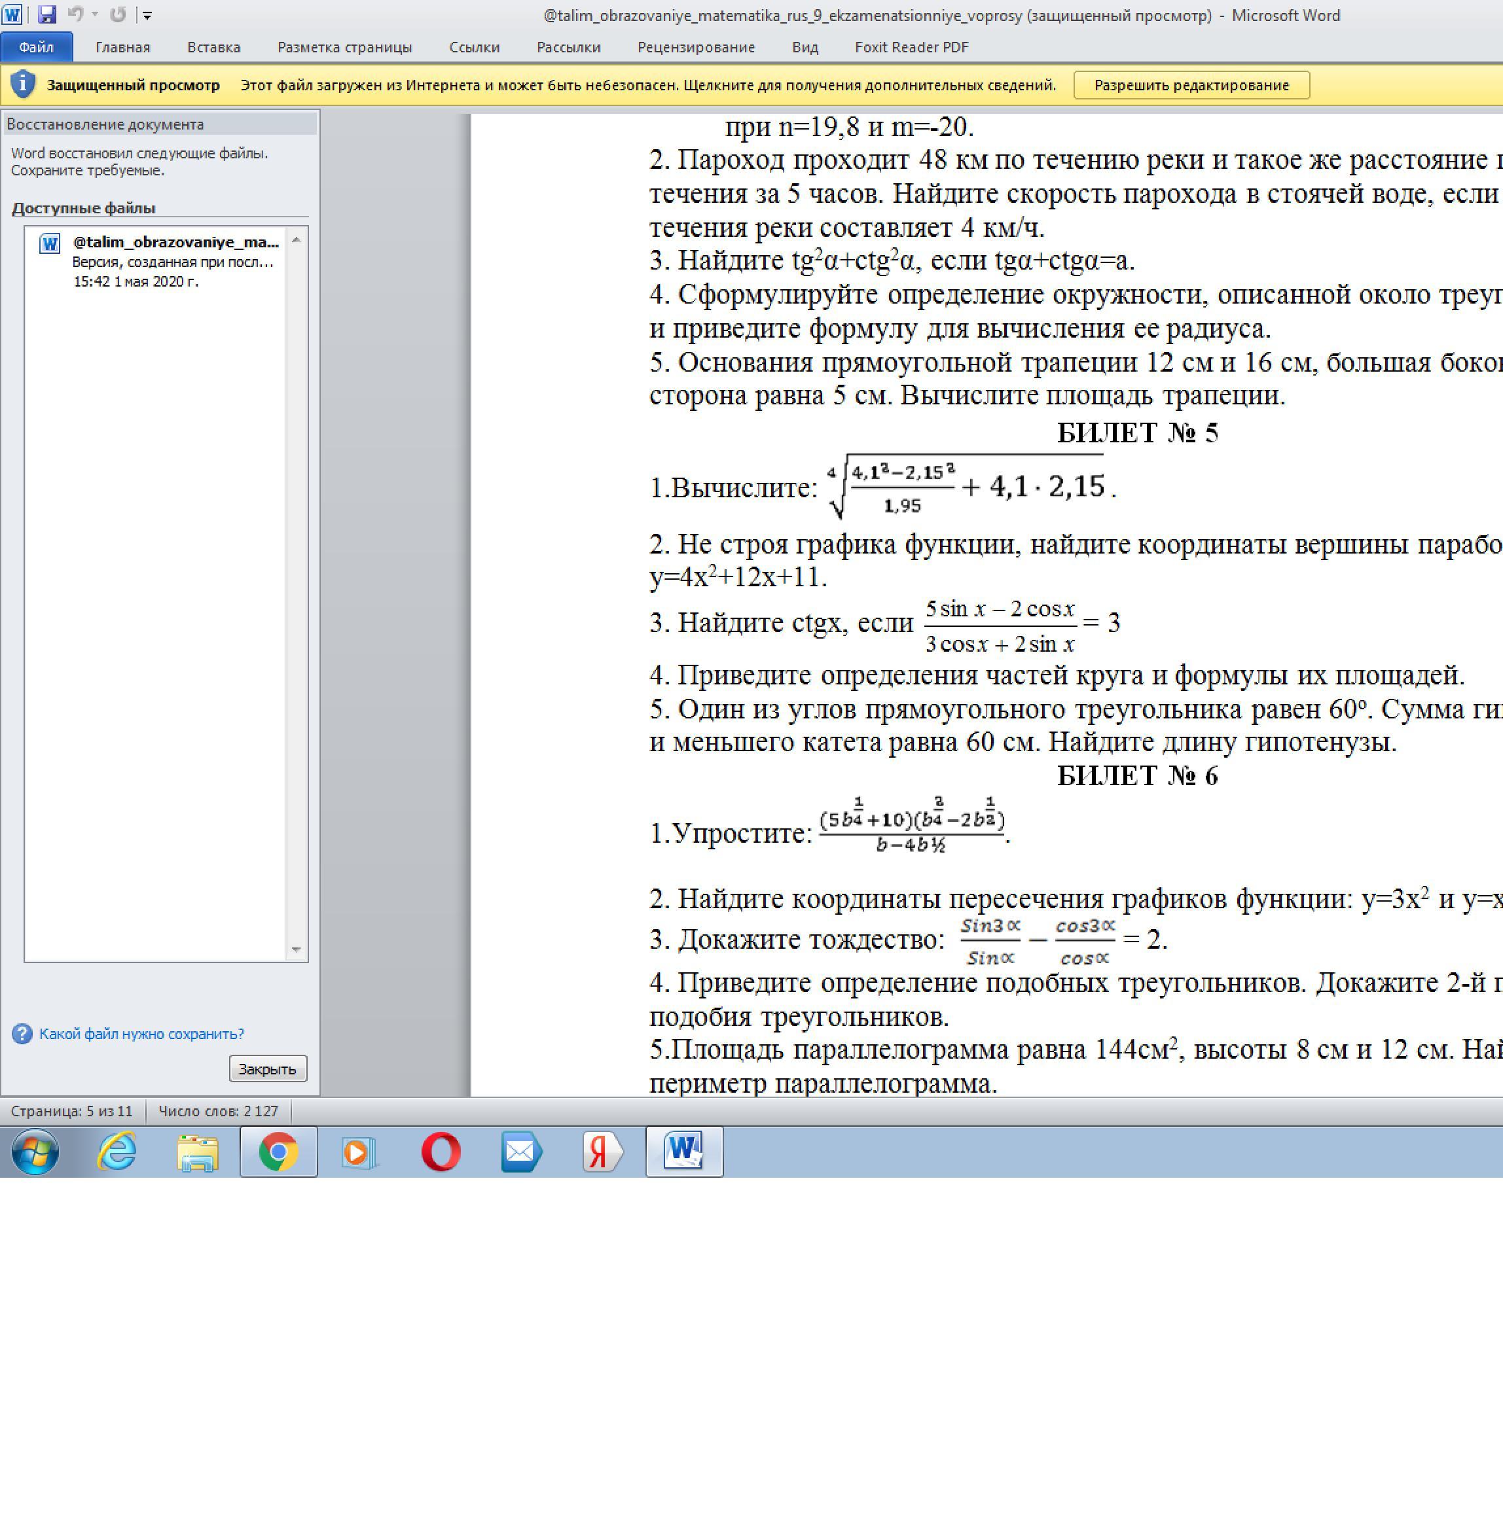Click the Закрыть button in recovery pane
This screenshot has height=1518, width=1503.
click(x=267, y=1068)
